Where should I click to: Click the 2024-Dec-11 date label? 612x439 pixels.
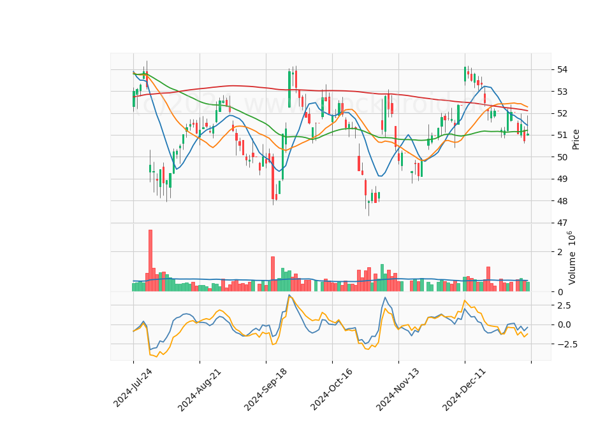pyautogui.click(x=464, y=389)
